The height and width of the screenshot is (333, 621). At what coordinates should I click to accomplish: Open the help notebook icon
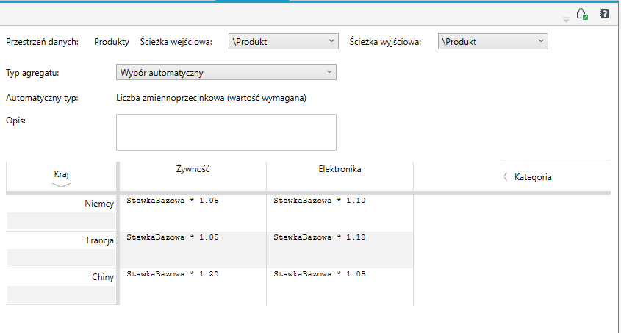(x=604, y=14)
